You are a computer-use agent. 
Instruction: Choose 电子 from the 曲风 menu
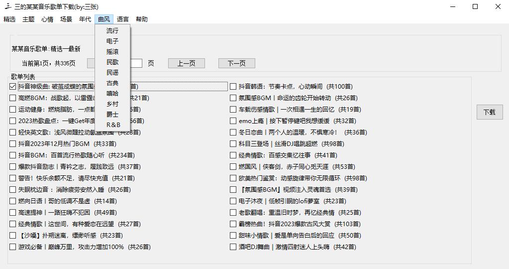pyautogui.click(x=112, y=41)
